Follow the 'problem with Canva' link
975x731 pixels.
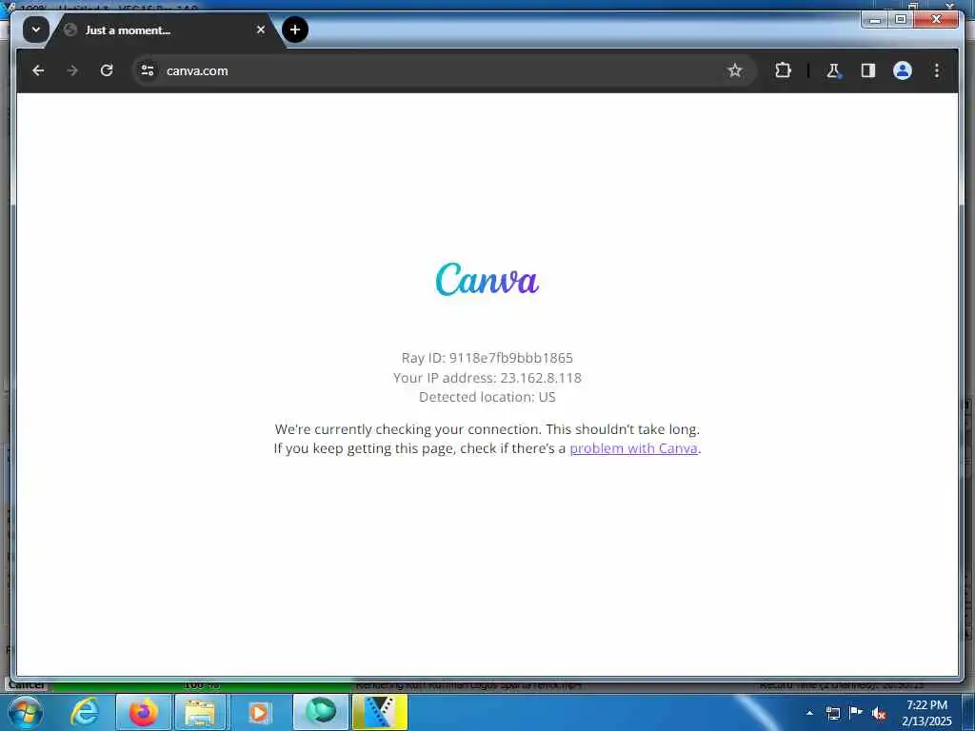633,448
